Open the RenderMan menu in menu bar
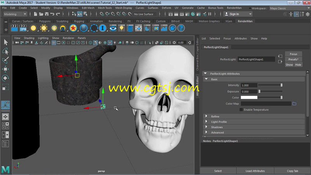The width and height of the screenshot is (311, 175). click(234, 8)
